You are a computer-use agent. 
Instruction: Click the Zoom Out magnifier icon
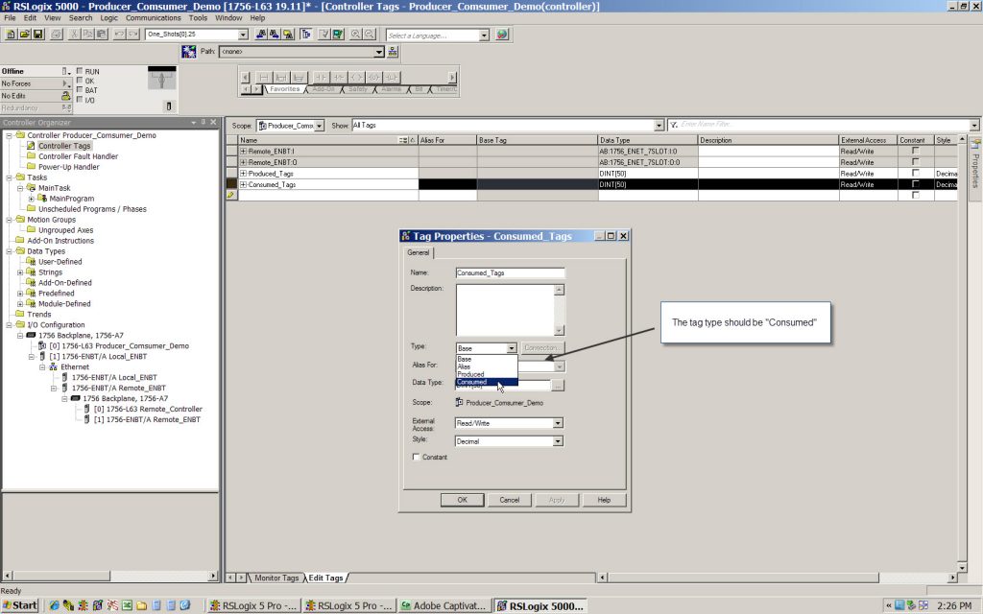coord(370,35)
